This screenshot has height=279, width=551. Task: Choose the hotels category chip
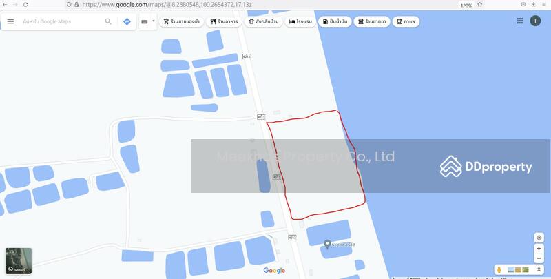(x=300, y=21)
